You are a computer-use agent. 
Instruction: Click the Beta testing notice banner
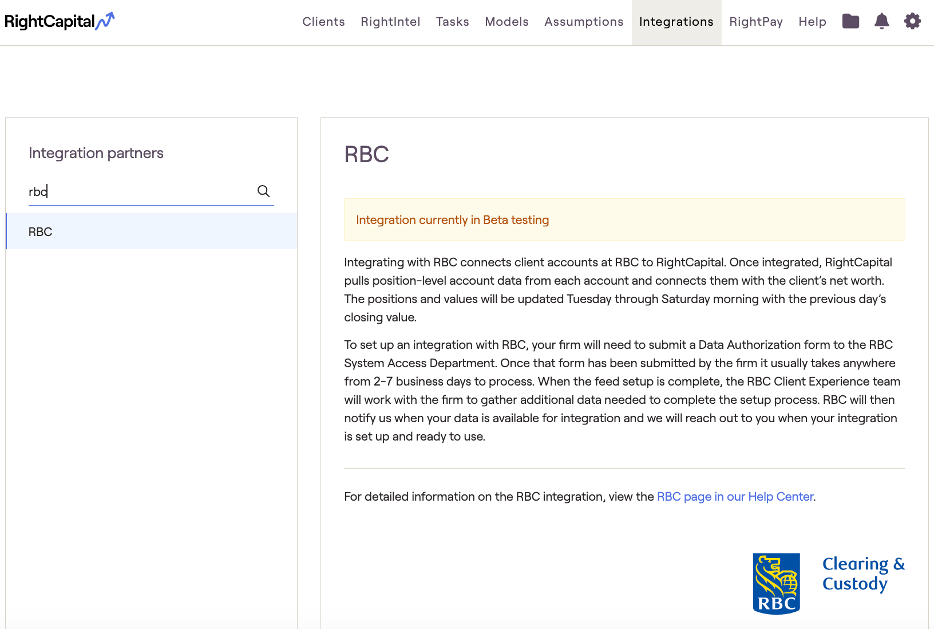point(624,219)
